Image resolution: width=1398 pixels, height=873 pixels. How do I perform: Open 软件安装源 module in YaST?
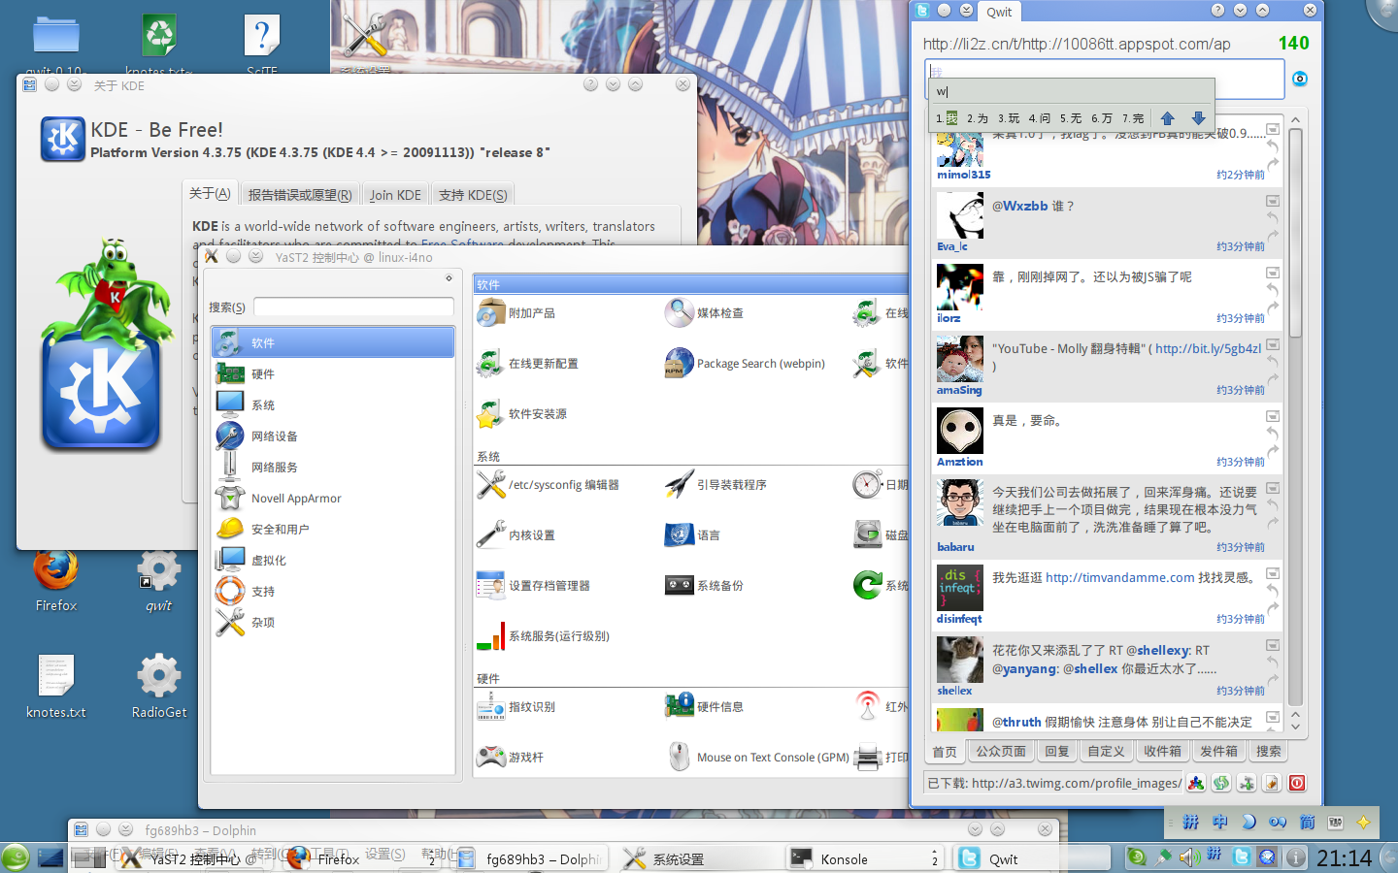(x=521, y=414)
